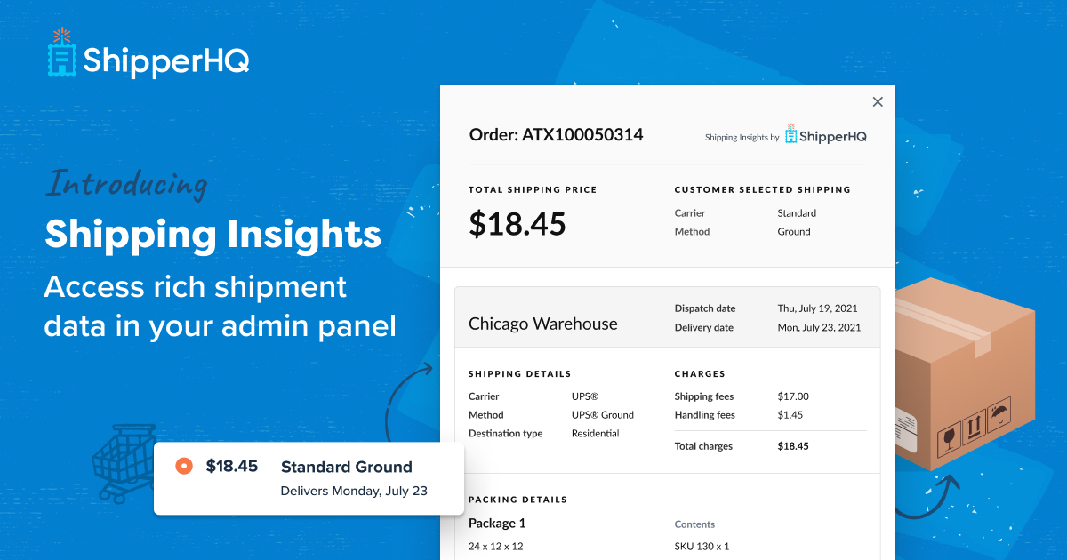
Task: Click the ShipperHQ logo in order panel
Action: 825,135
